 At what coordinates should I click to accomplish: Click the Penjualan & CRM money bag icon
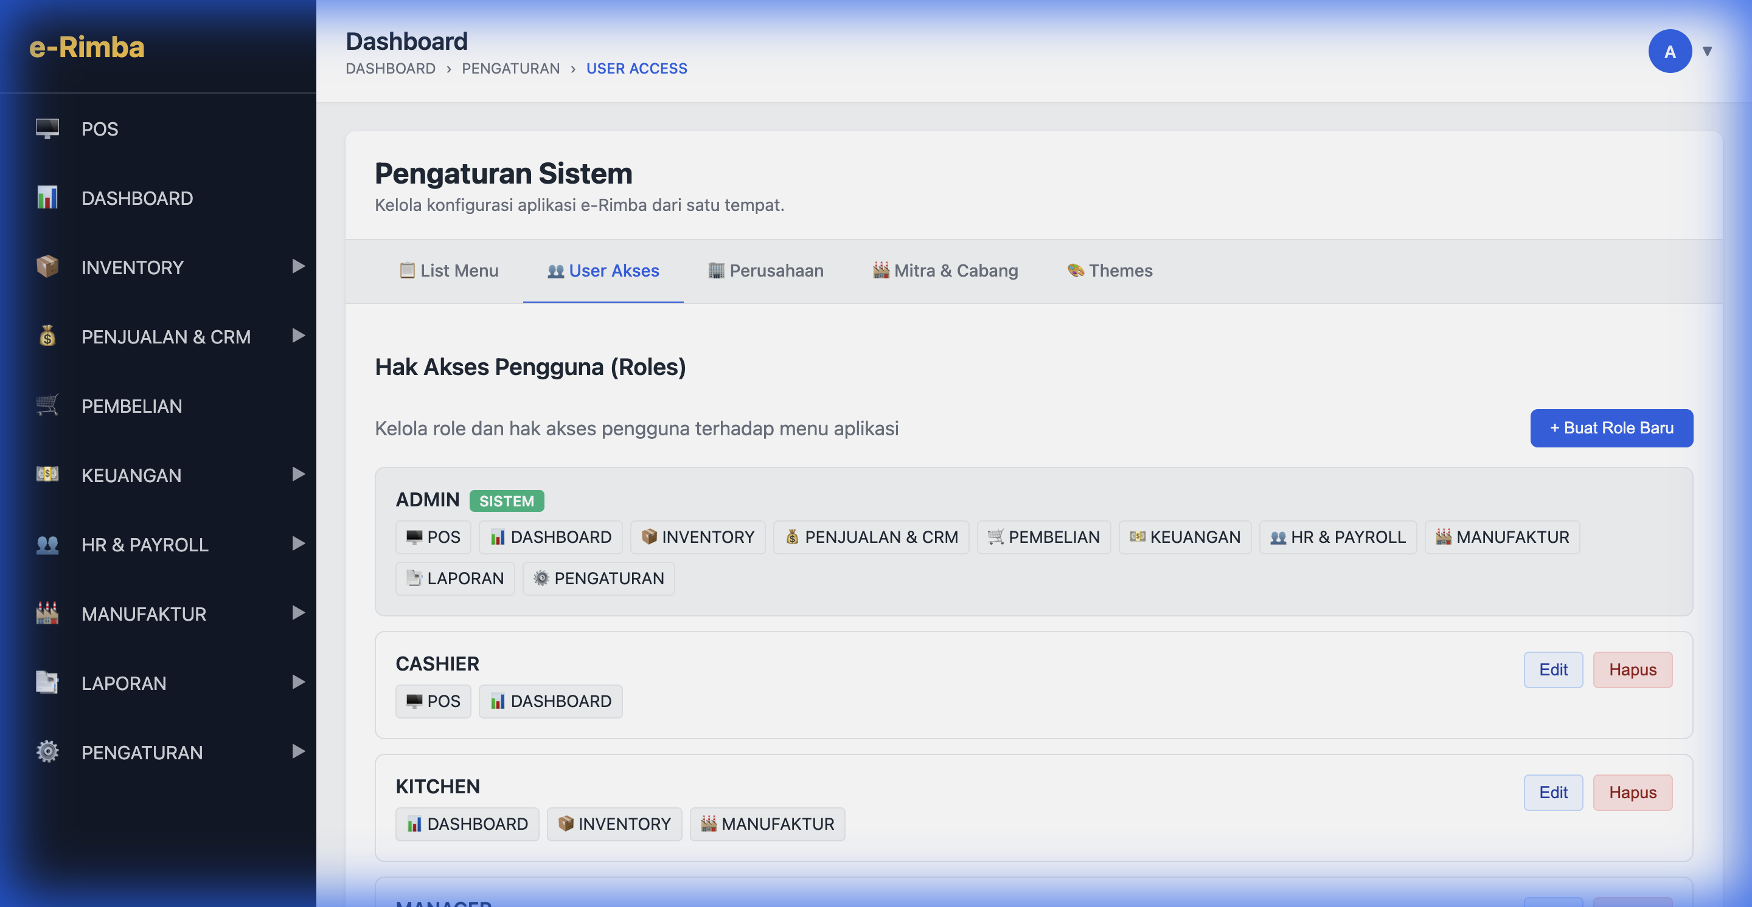[46, 336]
